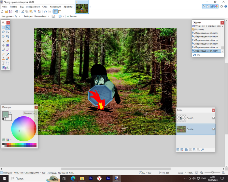Select the Paint Bucket fill tool
The height and width of the screenshot is (182, 228).
[x=3, y=45]
